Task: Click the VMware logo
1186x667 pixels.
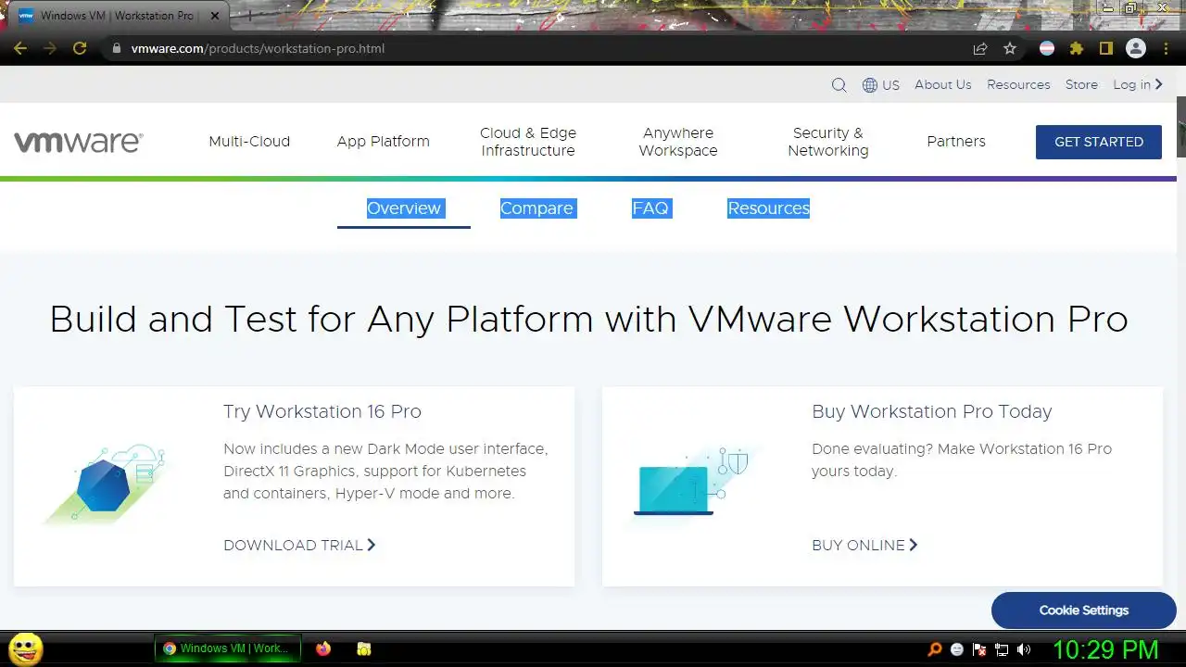Action: (x=78, y=142)
